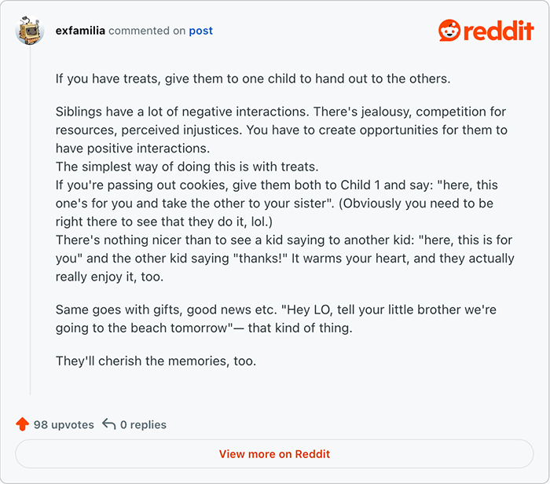Viewport: 550px width, 484px height.
Task: Click the orange upvote arrow icon
Action: click(x=23, y=424)
